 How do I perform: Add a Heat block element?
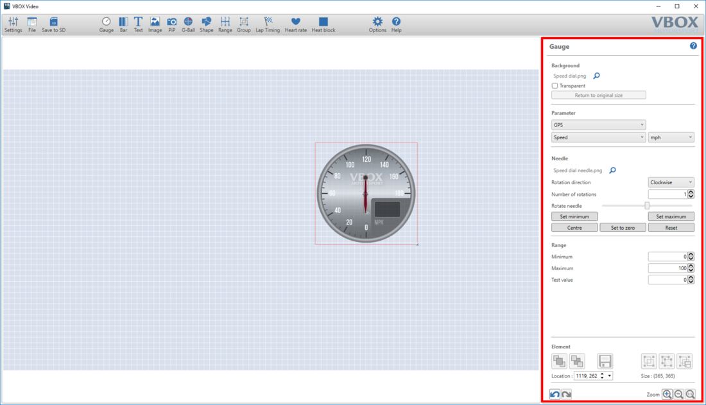click(x=323, y=24)
